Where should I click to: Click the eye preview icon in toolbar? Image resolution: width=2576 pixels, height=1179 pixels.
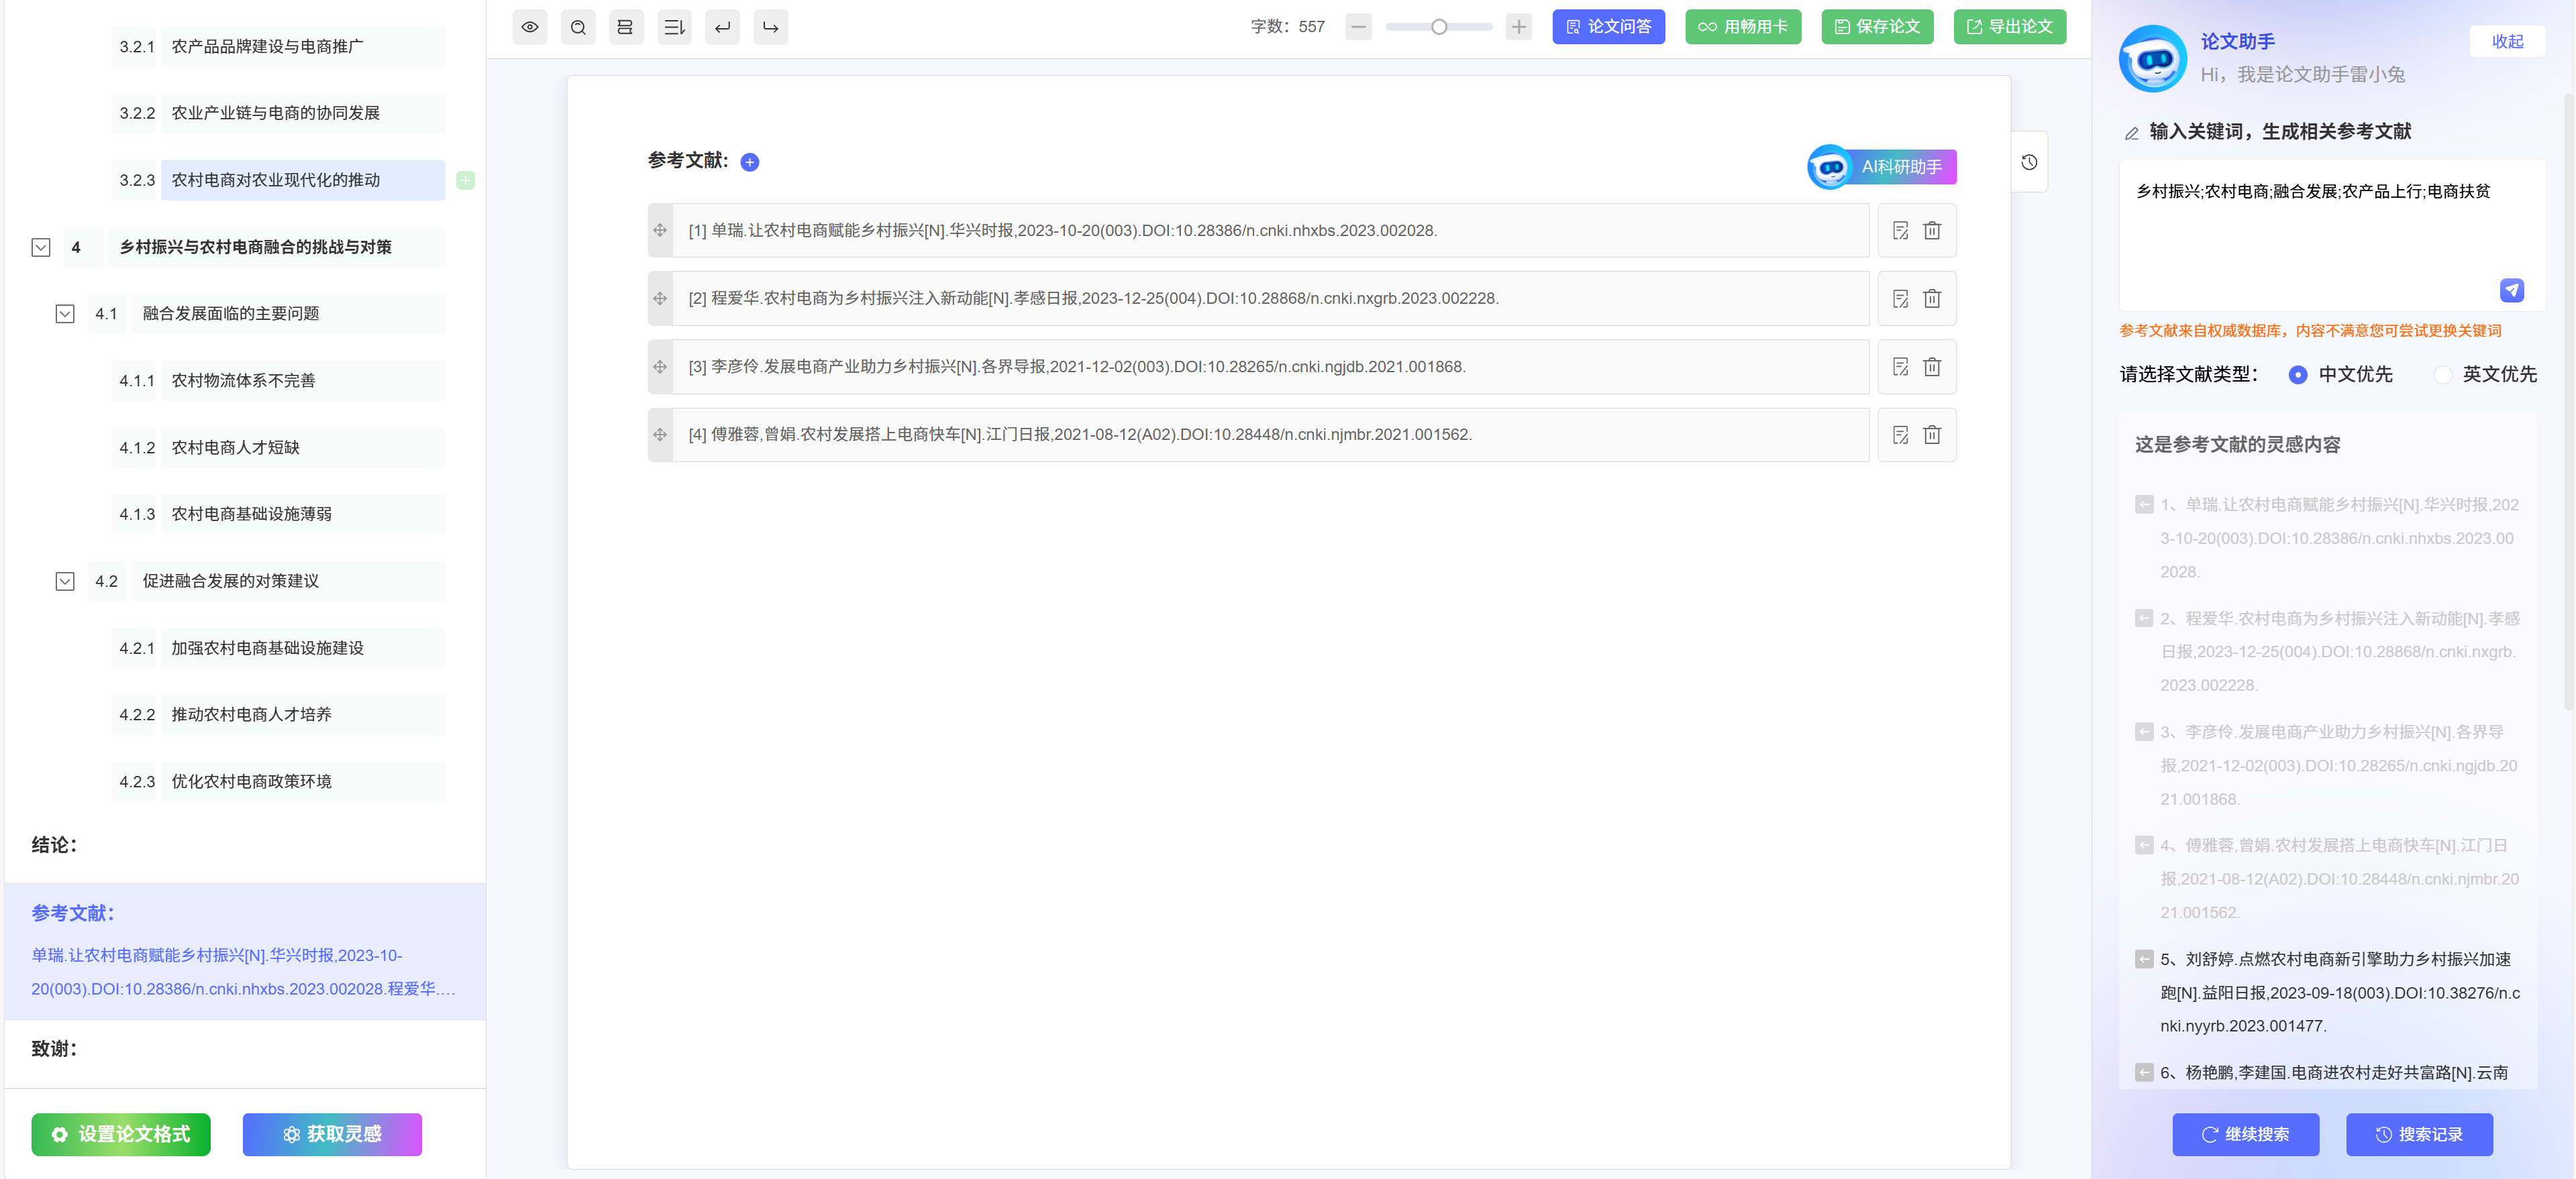[x=530, y=27]
